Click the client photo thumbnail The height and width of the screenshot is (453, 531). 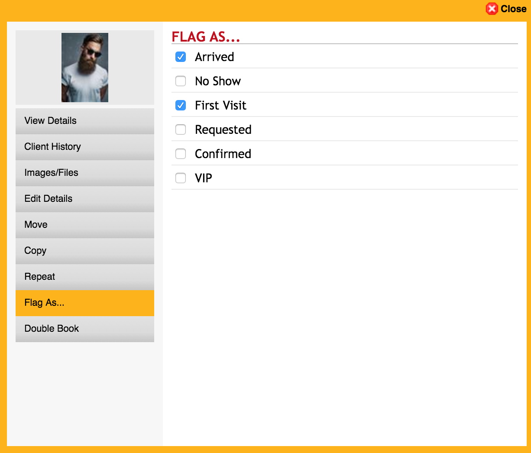coord(85,68)
